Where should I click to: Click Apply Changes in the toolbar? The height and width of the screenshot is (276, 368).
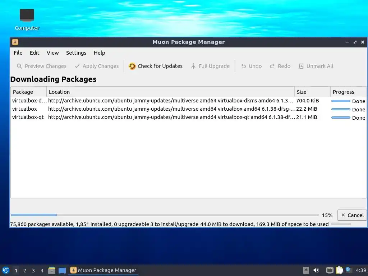pos(97,66)
